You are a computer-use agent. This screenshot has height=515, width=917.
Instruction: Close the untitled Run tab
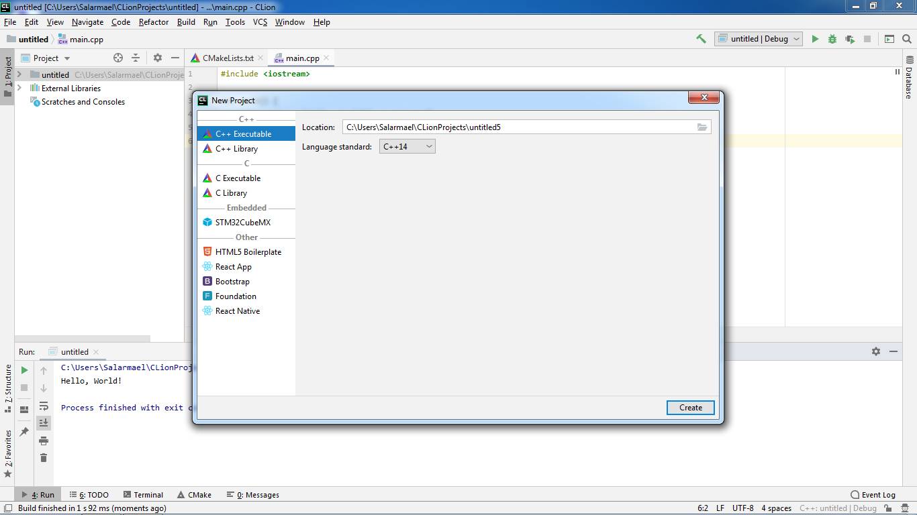click(96, 351)
